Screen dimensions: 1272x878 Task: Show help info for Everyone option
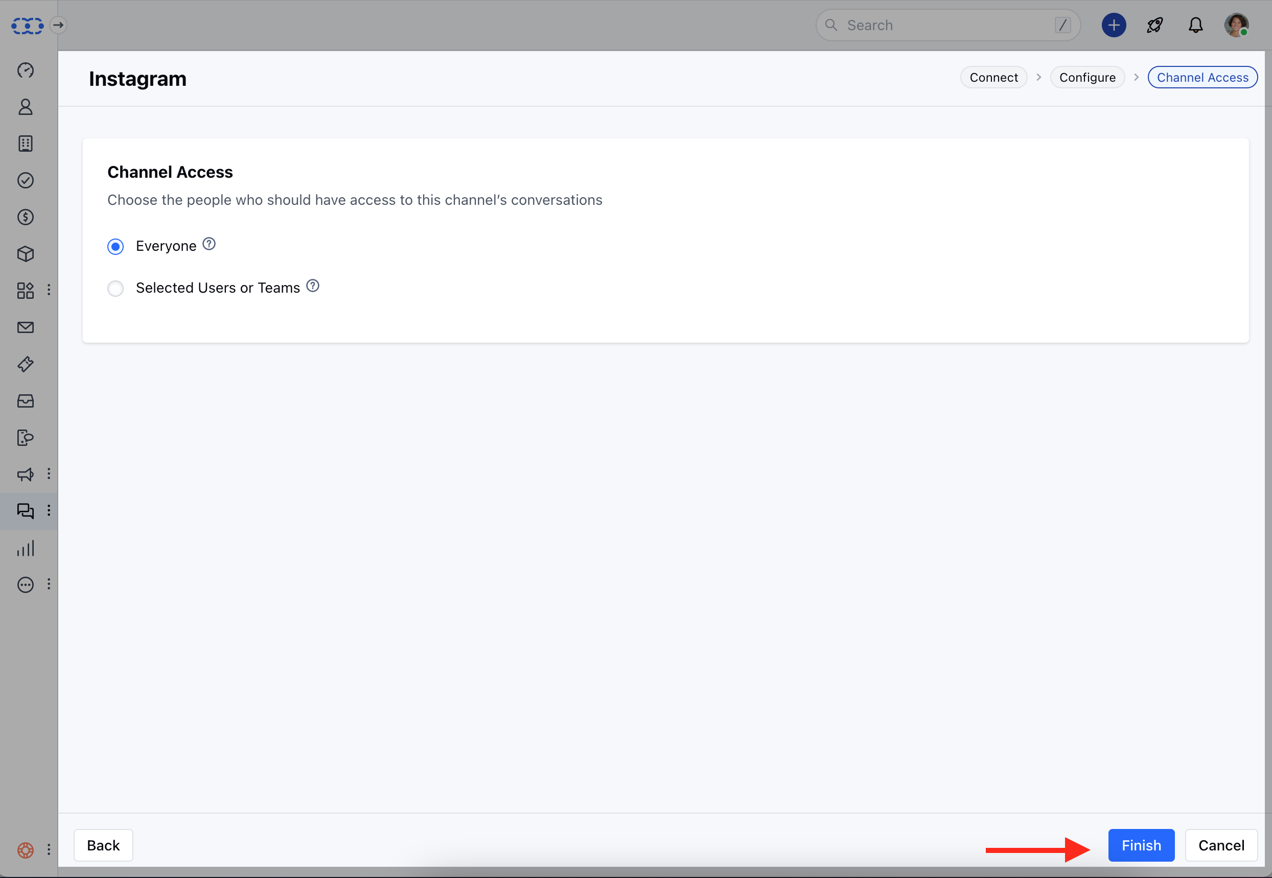pyautogui.click(x=209, y=244)
